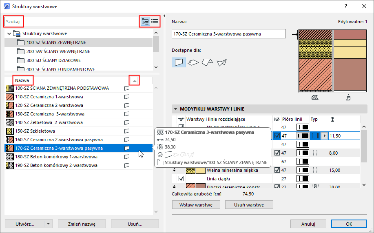374x233 pixels.
Task: Click the surface paint preview icon
Action: (348, 98)
